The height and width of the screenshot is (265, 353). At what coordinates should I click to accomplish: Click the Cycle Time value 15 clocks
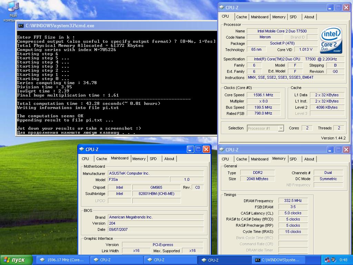293,232
